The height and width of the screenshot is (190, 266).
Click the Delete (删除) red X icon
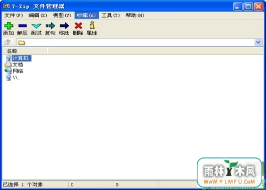tap(78, 25)
